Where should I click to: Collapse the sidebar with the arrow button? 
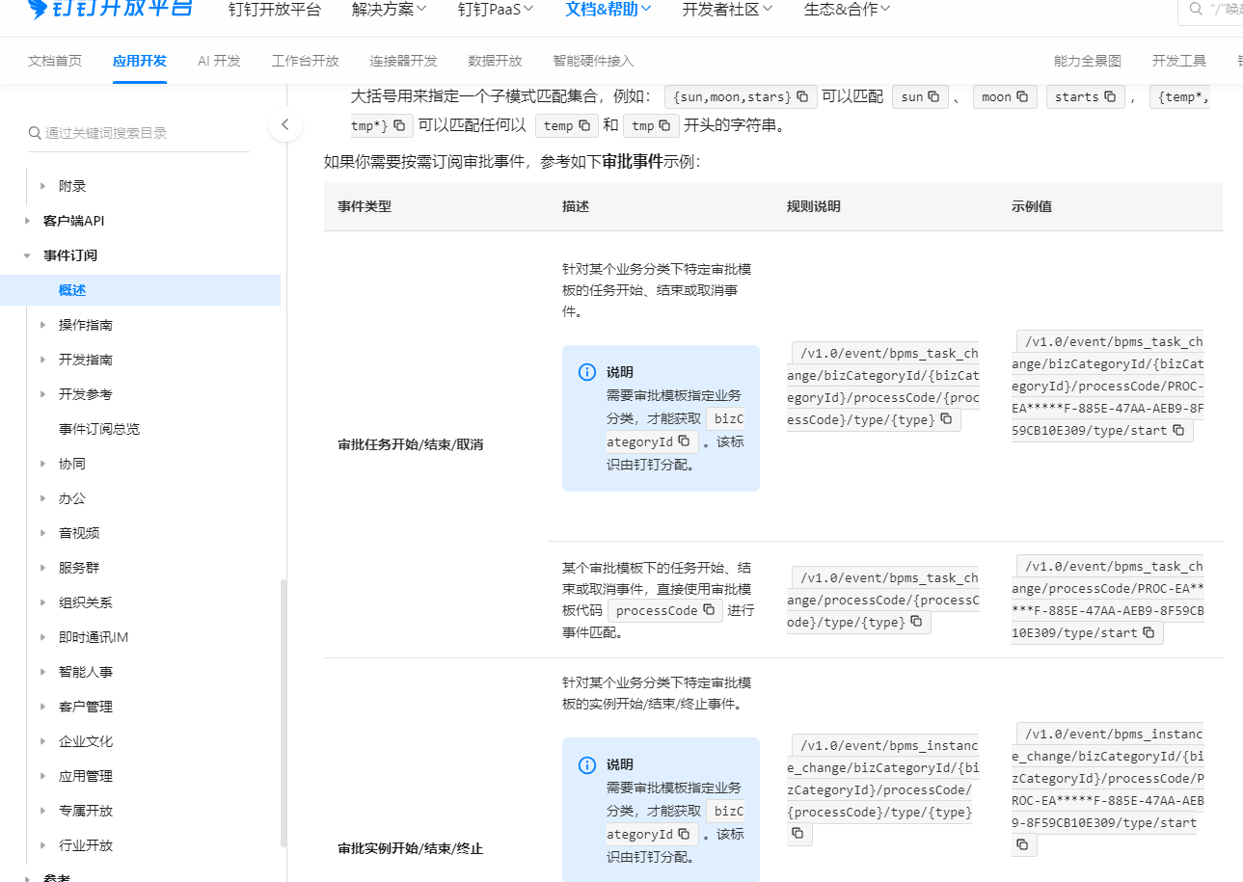284,124
